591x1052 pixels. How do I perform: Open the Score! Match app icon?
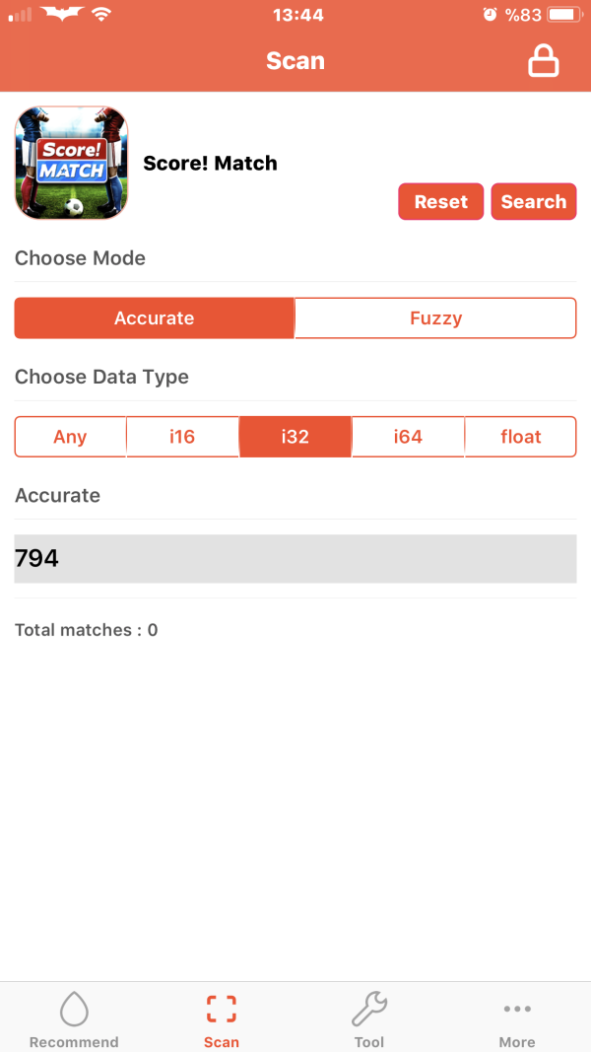[70, 163]
